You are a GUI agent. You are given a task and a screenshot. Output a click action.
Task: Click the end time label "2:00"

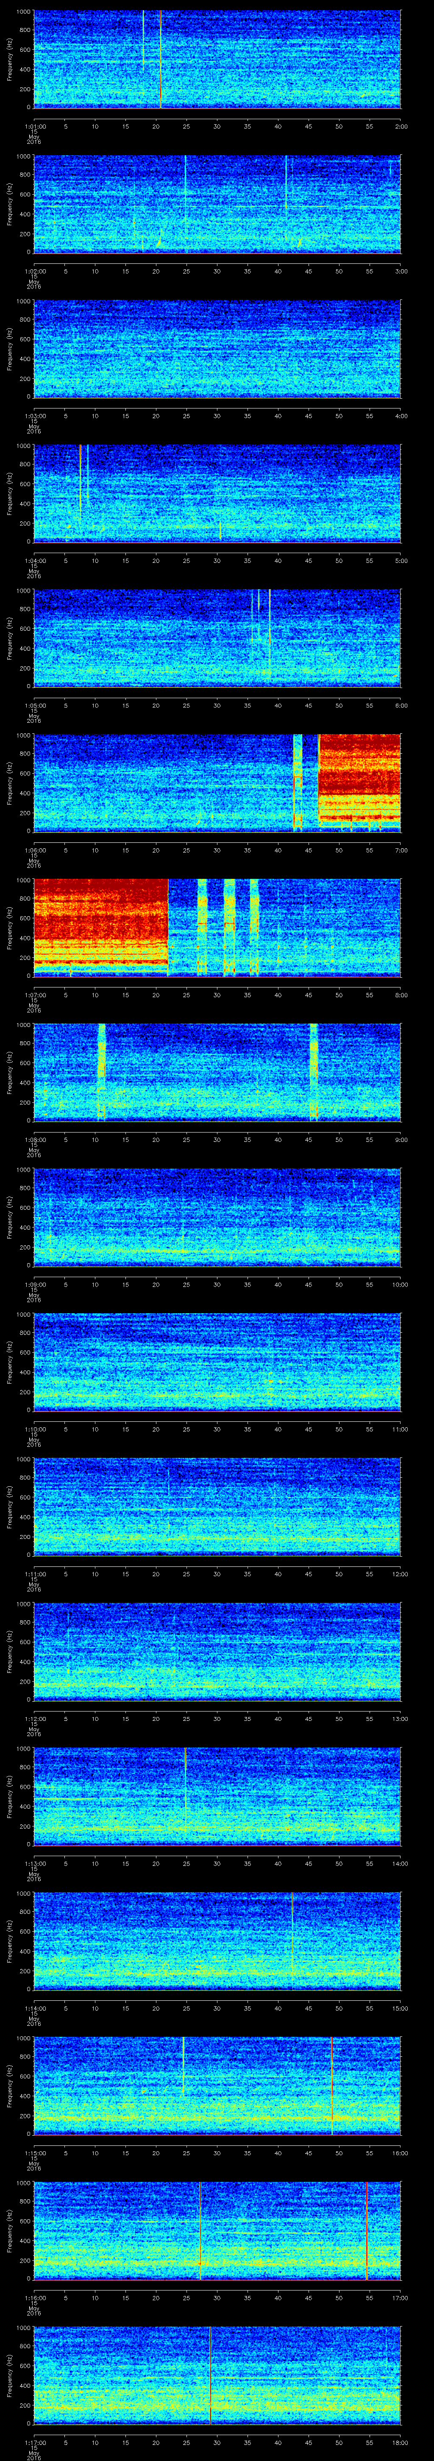pyautogui.click(x=401, y=125)
